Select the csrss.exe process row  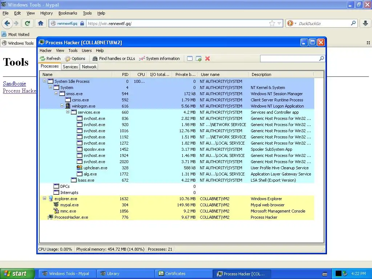coord(177,100)
